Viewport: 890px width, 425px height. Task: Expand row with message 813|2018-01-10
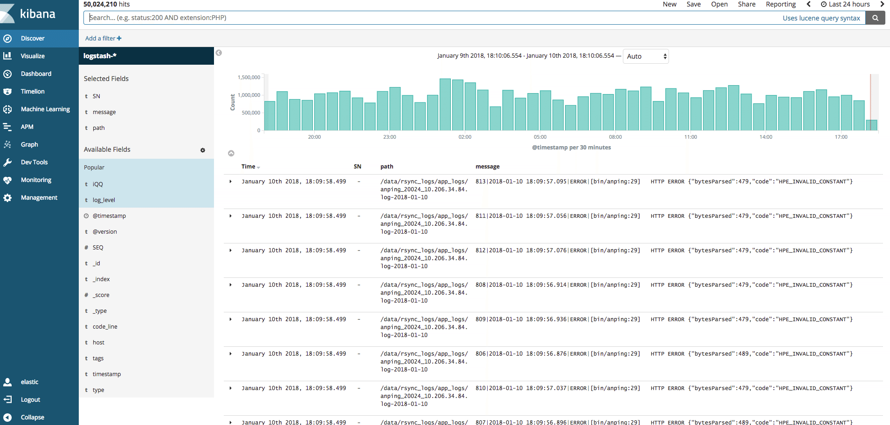[230, 182]
